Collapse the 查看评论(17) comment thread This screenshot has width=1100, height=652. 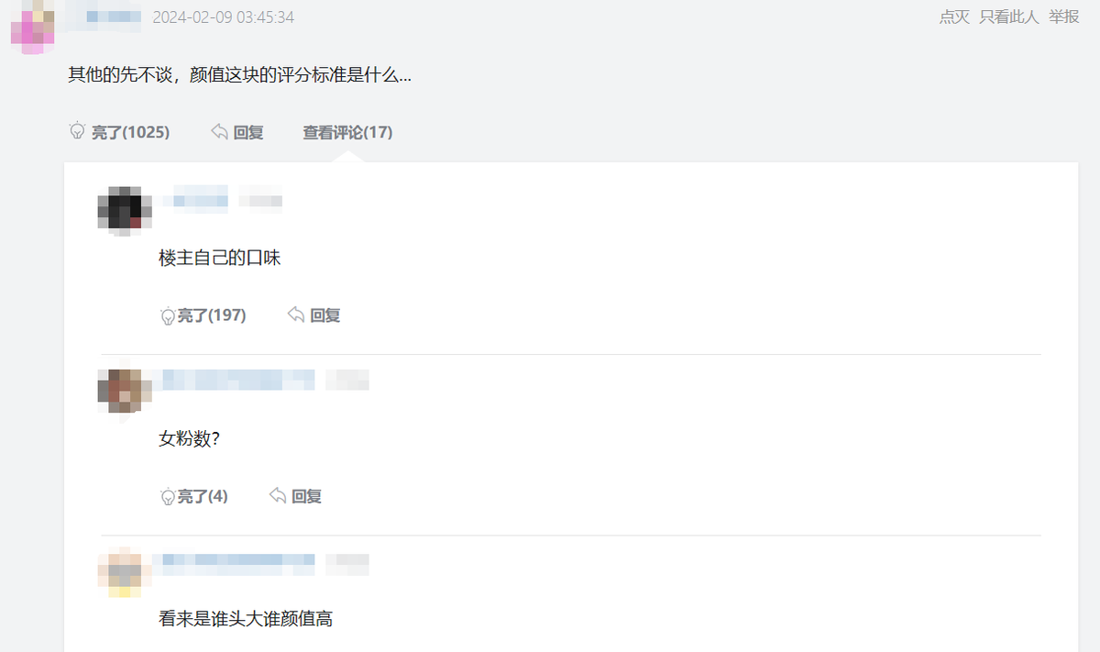tap(347, 132)
